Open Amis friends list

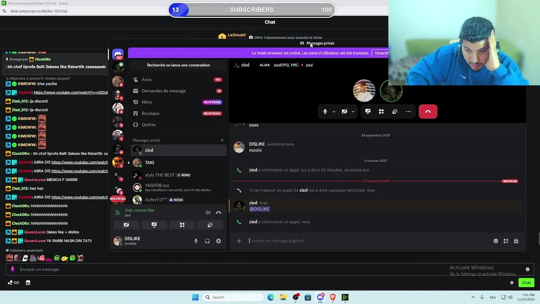pyautogui.click(x=178, y=79)
